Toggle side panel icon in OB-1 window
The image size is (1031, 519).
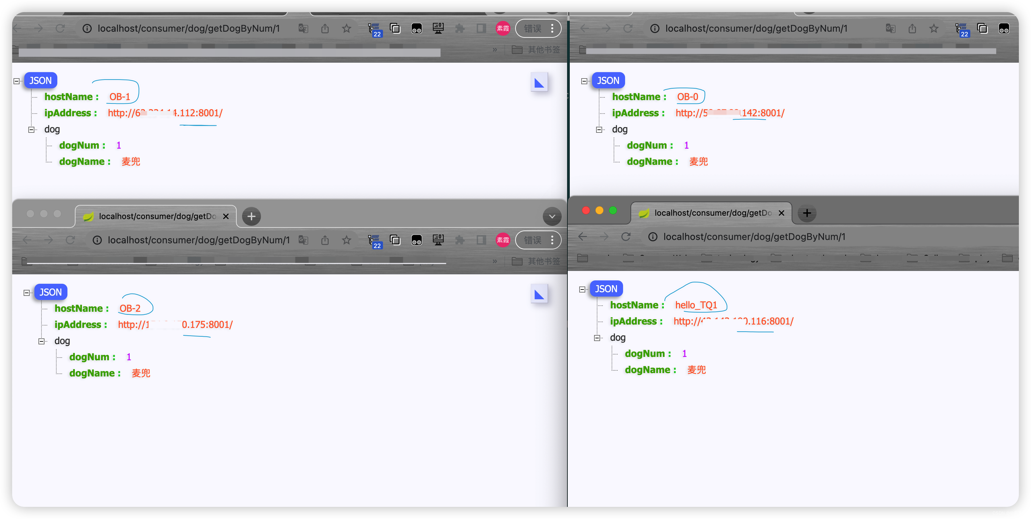coord(481,28)
